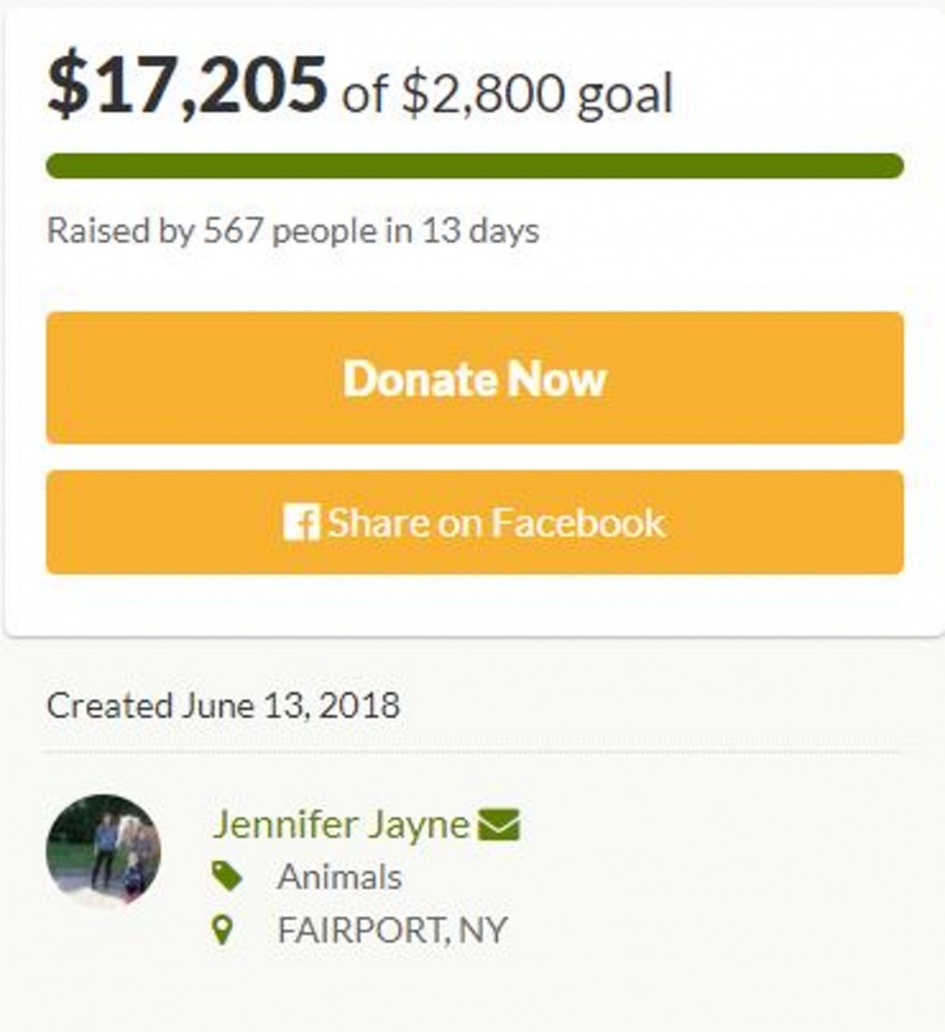Click the organizer's circular profile photo
This screenshot has height=1032, width=945.
coord(104,847)
